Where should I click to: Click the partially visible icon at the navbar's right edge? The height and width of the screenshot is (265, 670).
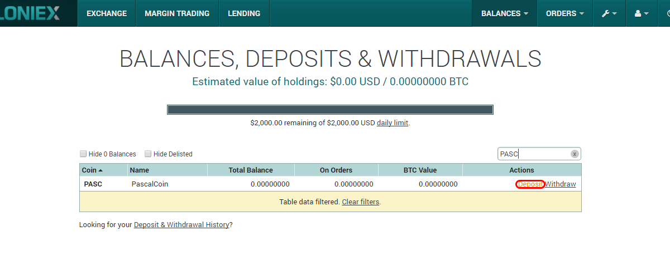(x=667, y=13)
